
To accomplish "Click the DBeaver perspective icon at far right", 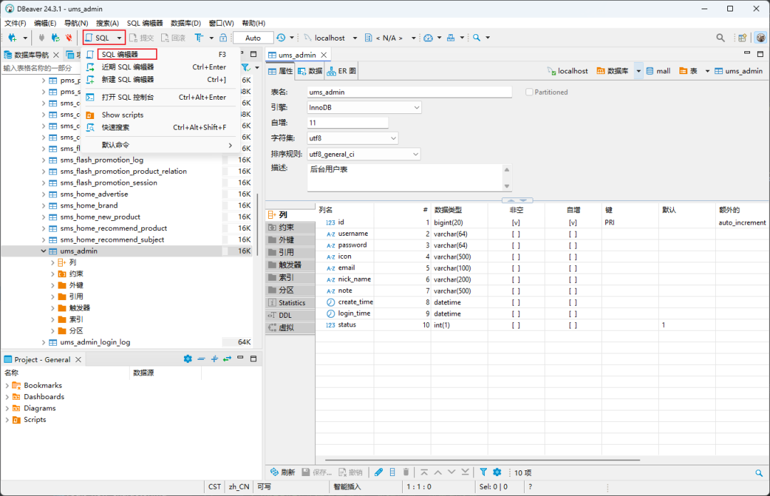I will [x=761, y=38].
